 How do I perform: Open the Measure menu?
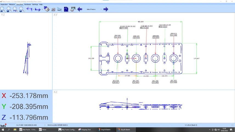point(12,4)
